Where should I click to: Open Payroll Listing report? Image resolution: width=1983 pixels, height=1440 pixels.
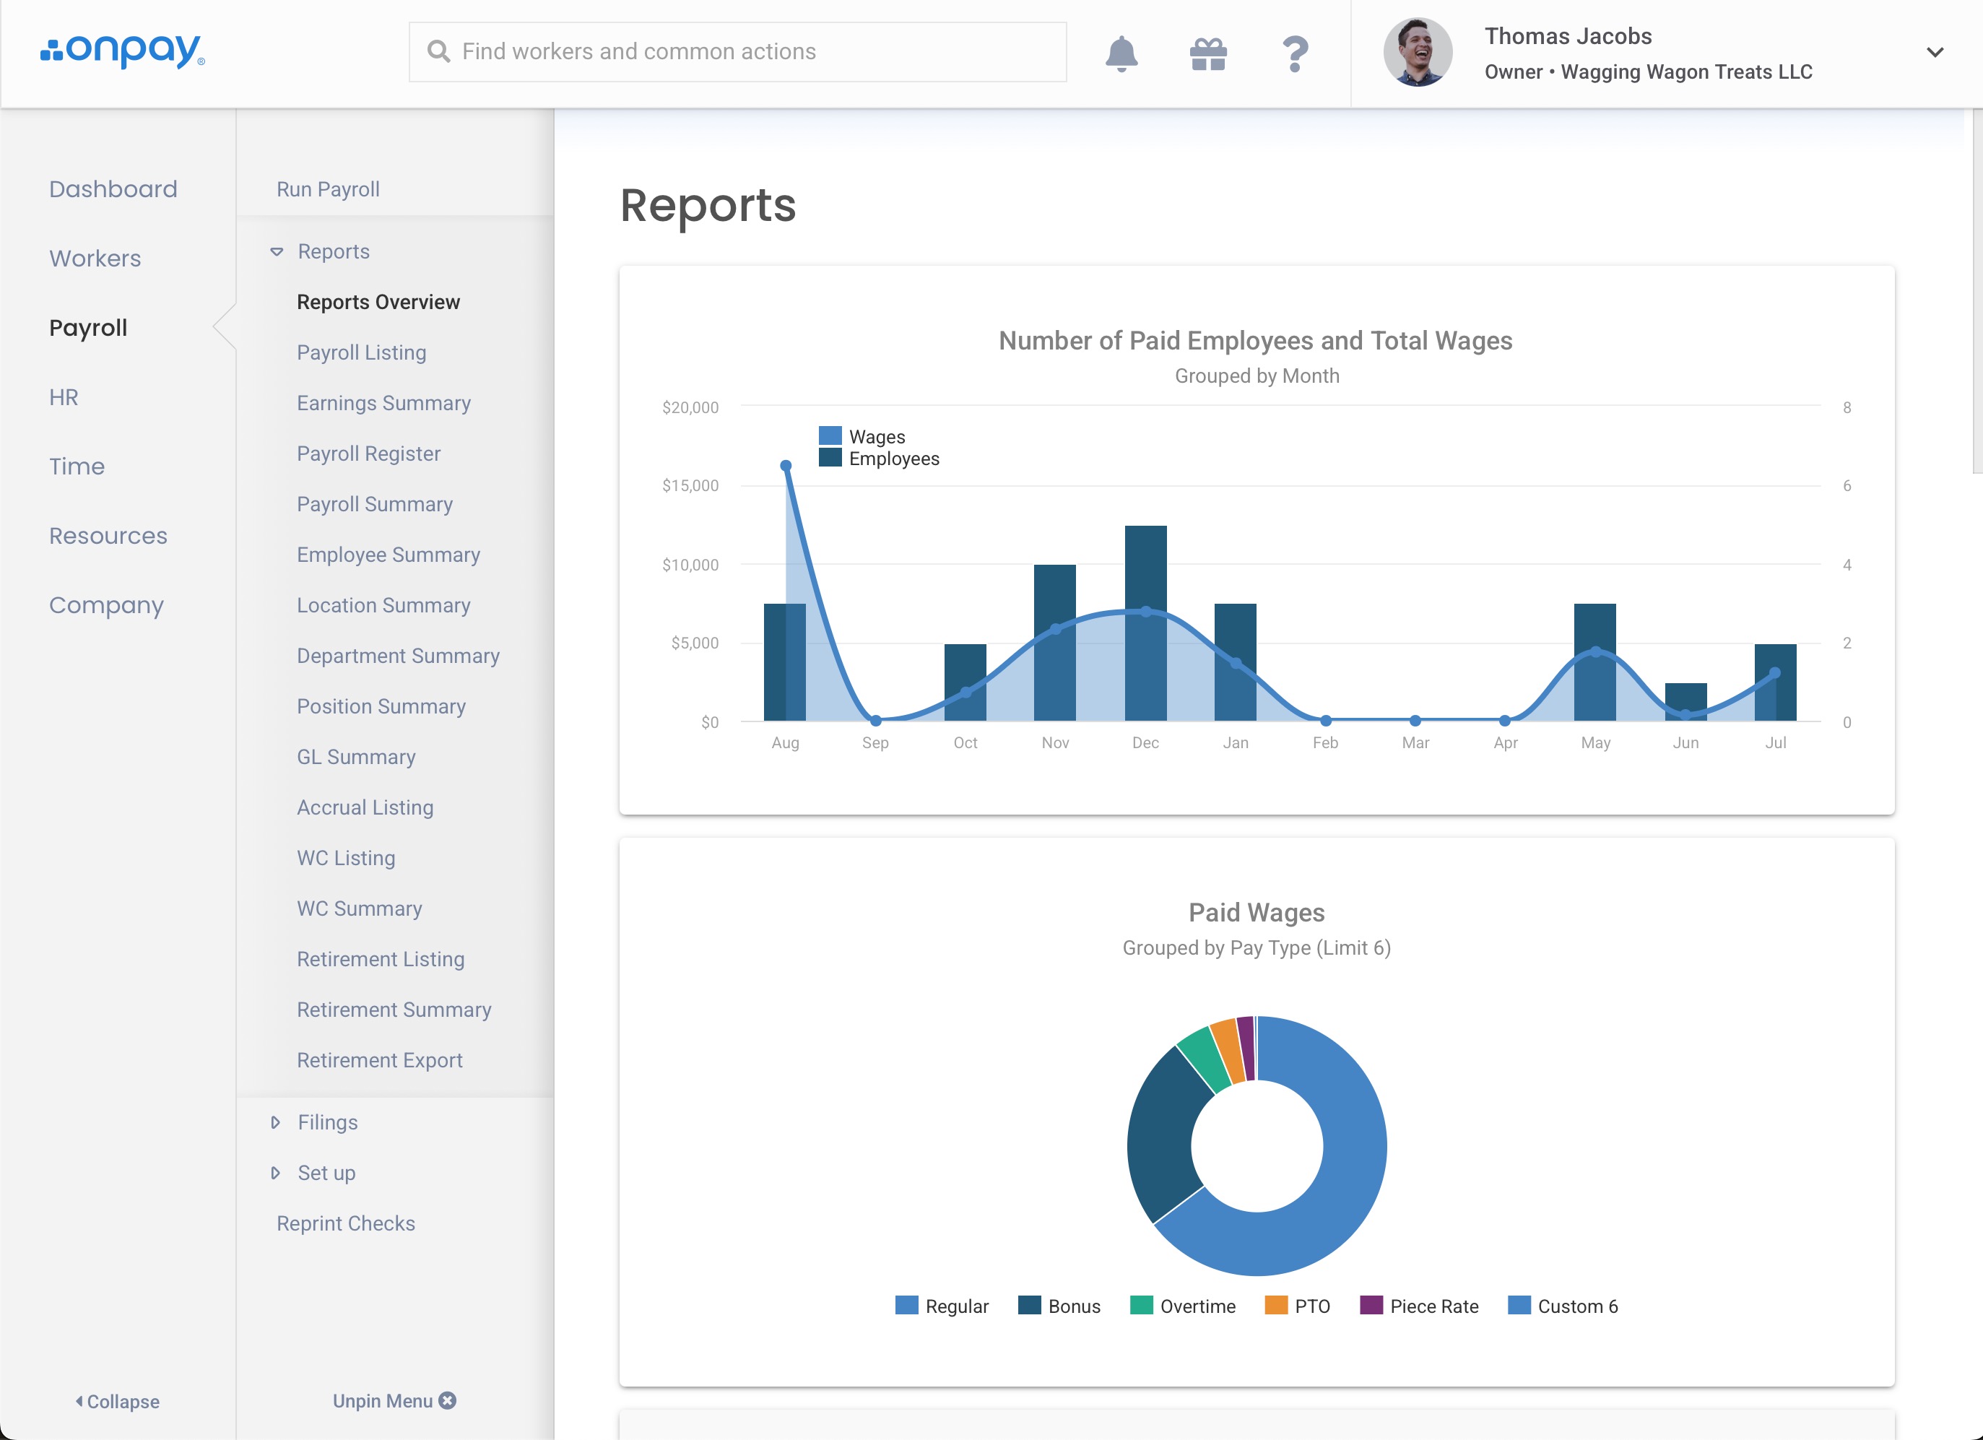(361, 352)
